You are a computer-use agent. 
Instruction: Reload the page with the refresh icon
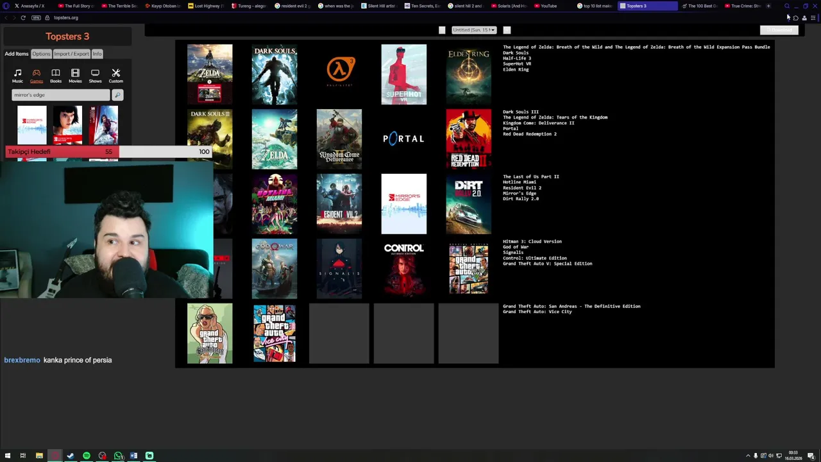[x=23, y=17]
